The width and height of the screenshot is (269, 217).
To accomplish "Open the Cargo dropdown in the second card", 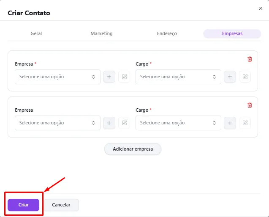I will [x=178, y=123].
